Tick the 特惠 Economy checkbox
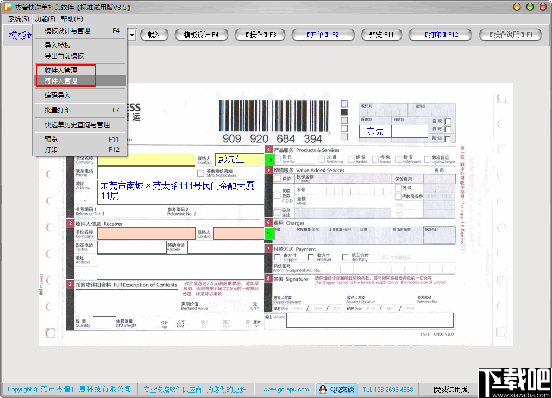This screenshot has height=398, width=552. coord(375,159)
